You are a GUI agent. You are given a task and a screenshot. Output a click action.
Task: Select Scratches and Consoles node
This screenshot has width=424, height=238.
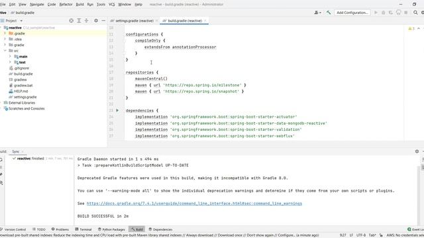(x=26, y=108)
